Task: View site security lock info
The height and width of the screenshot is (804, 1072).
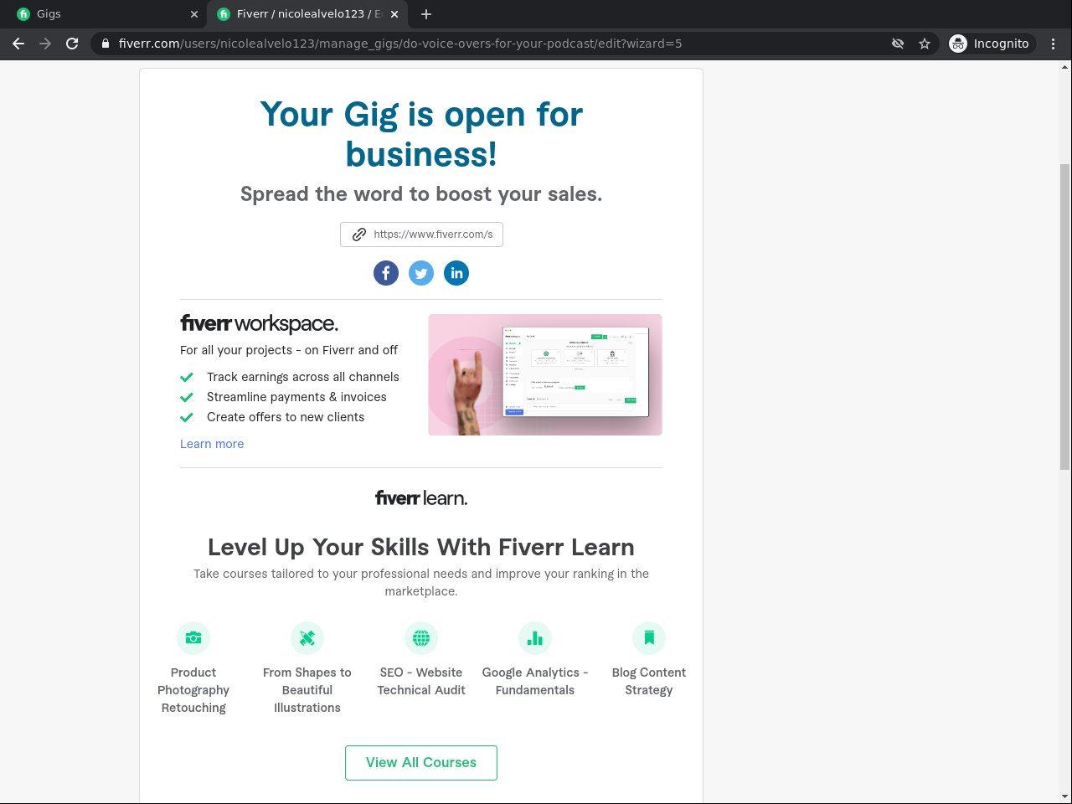Action: point(106,44)
